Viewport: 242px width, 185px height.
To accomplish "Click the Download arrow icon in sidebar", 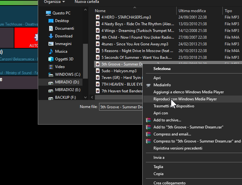I will (51, 36).
